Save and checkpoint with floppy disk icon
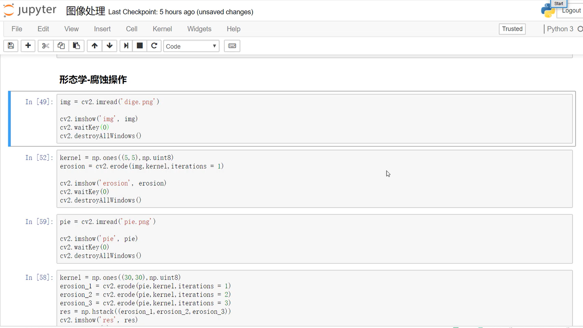The width and height of the screenshot is (583, 328). [11, 46]
